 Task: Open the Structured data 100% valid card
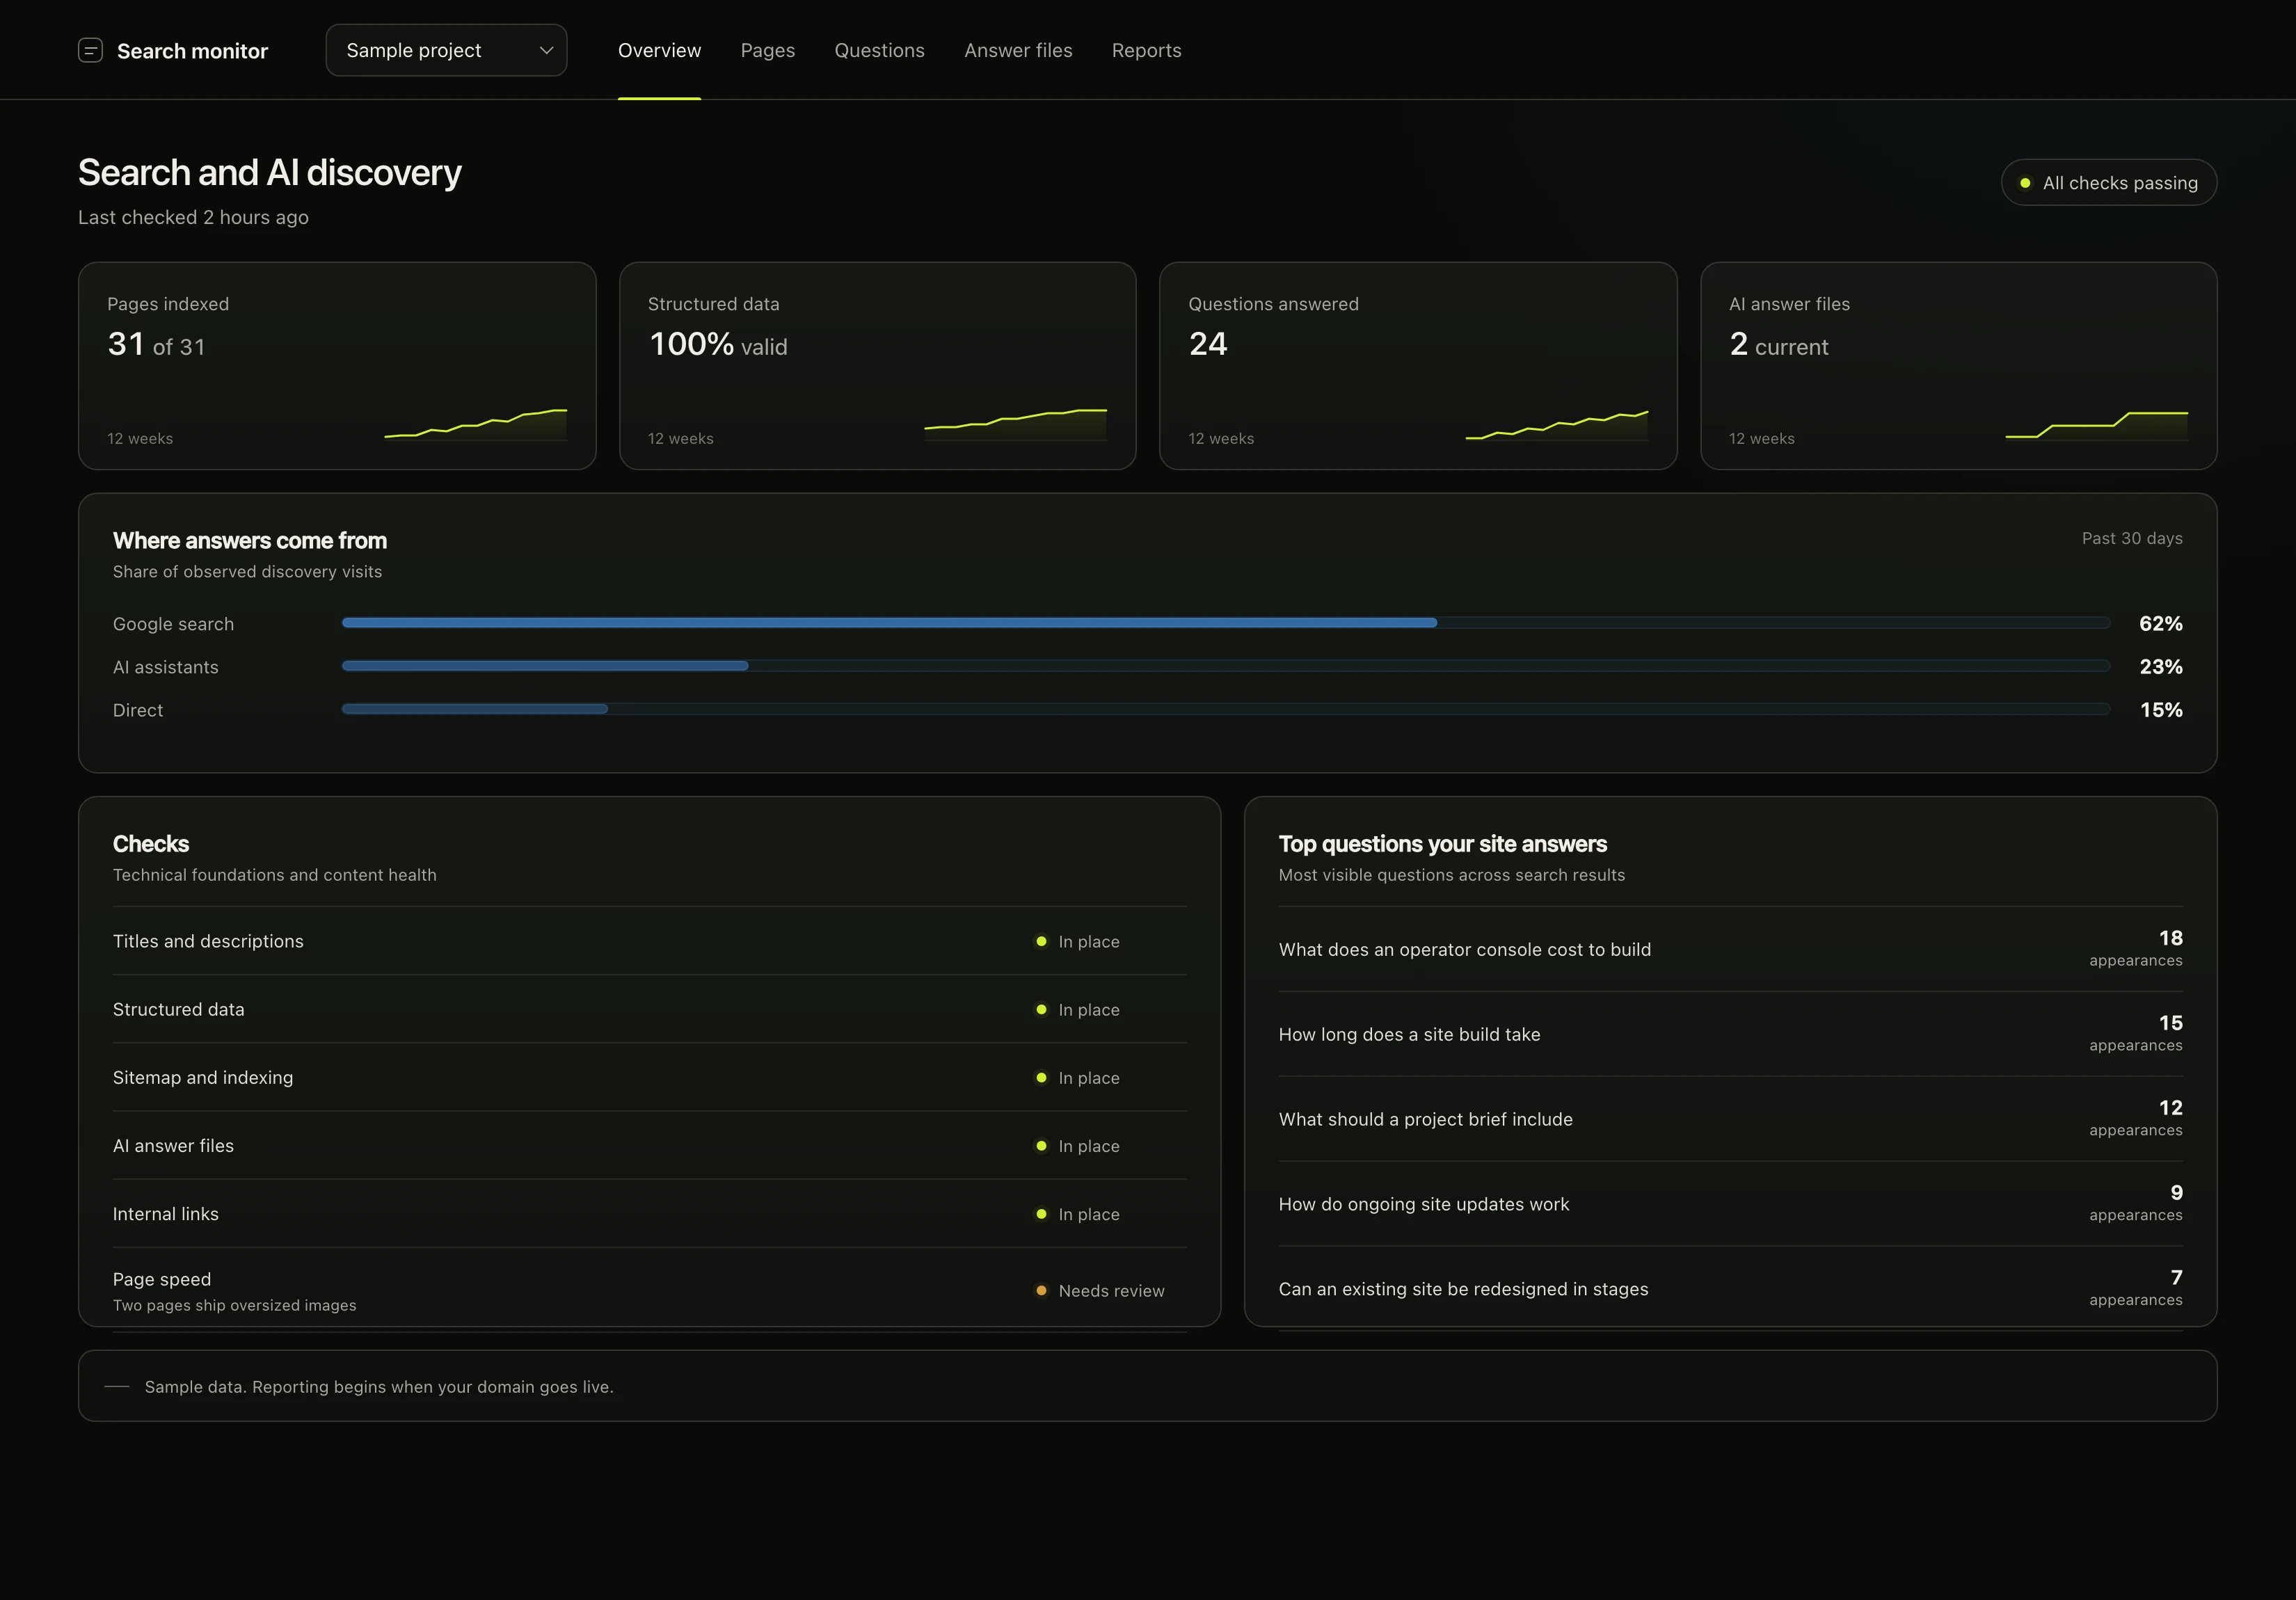point(877,366)
